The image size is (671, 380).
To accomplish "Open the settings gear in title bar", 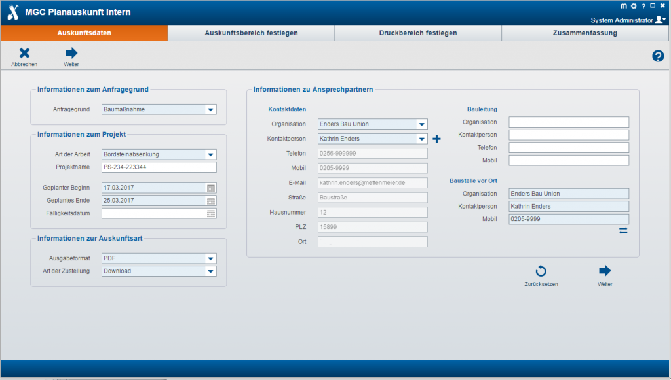I will tap(634, 6).
